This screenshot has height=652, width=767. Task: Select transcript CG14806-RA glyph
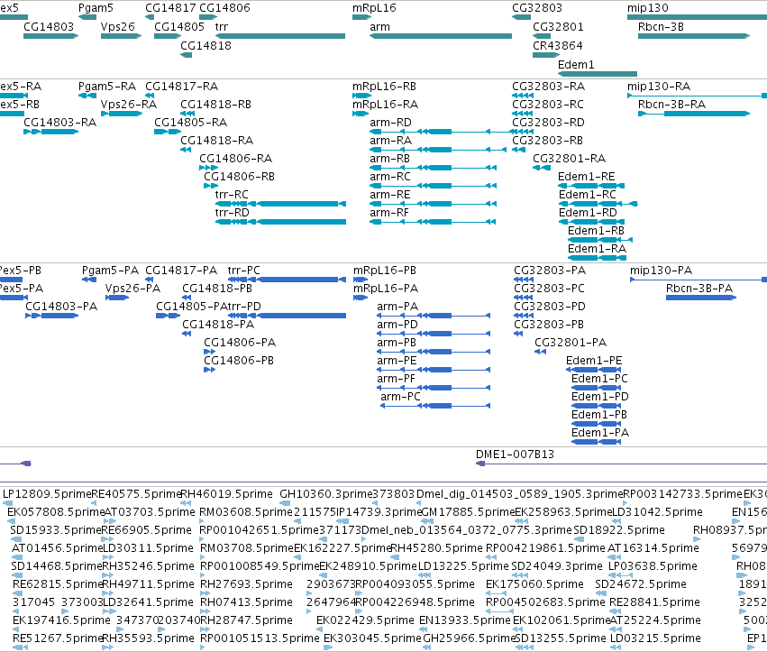pyautogui.click(x=208, y=168)
